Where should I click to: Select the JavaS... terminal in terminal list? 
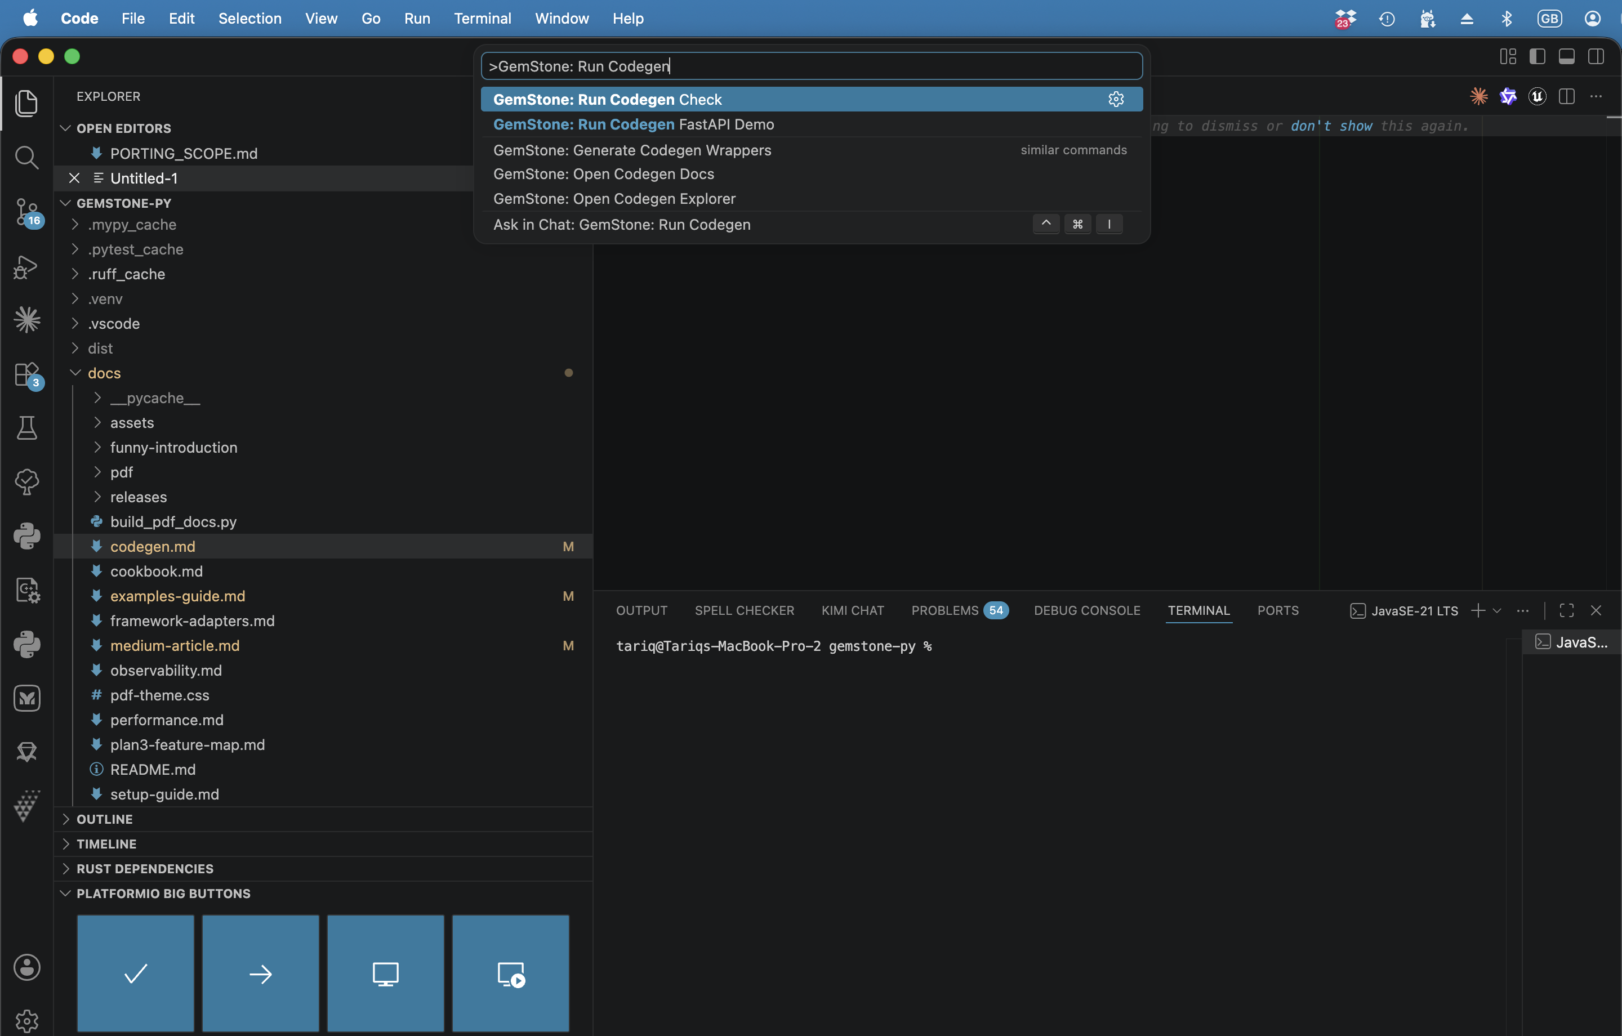(1571, 642)
